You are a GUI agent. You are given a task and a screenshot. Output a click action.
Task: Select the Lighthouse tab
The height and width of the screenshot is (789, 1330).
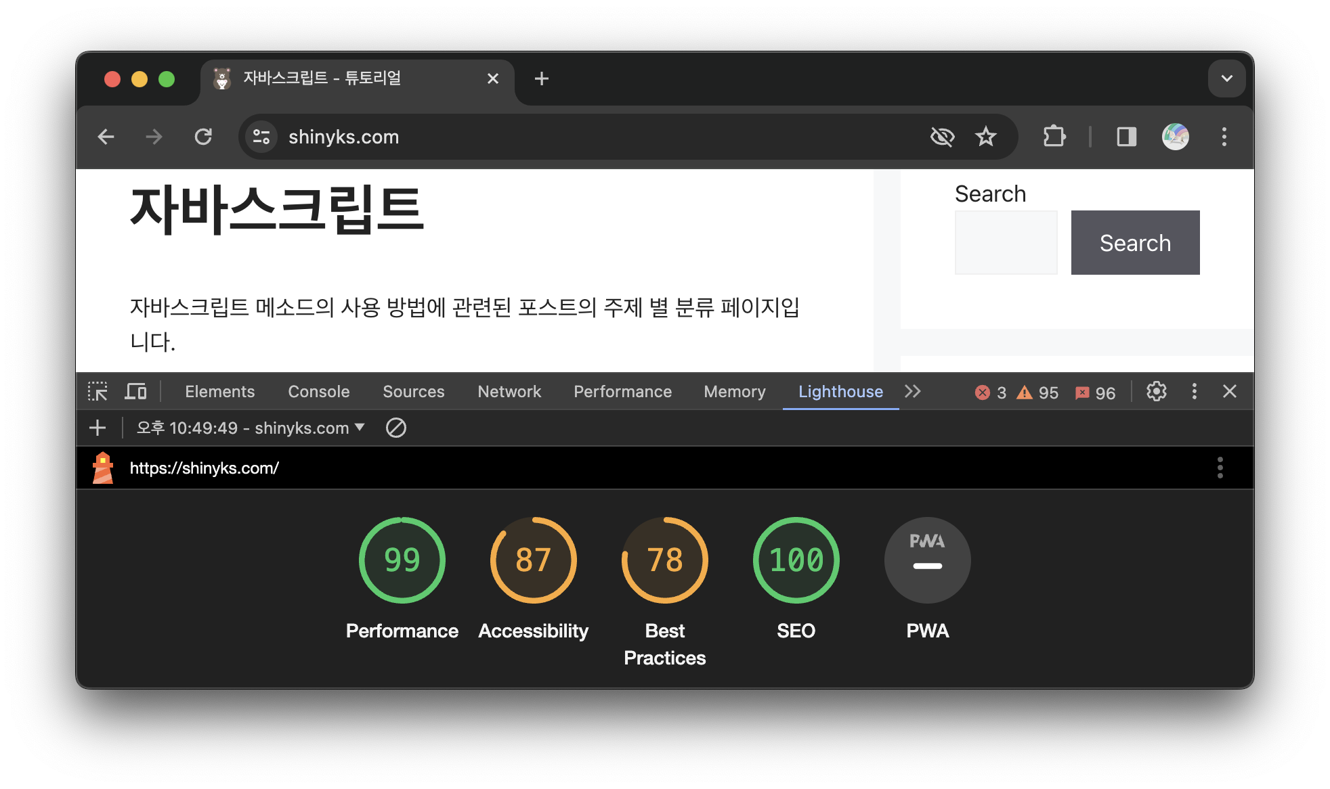(x=840, y=392)
